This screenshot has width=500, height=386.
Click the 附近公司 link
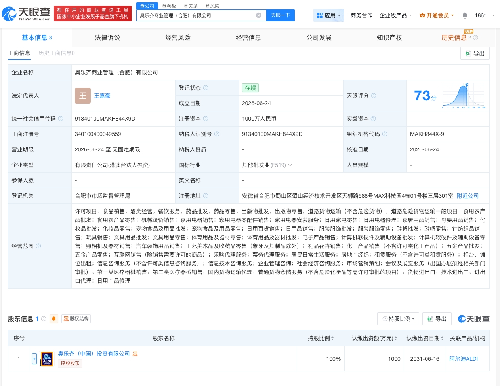[x=468, y=196]
